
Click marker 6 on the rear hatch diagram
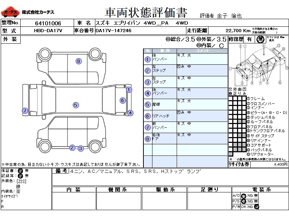click(x=122, y=101)
